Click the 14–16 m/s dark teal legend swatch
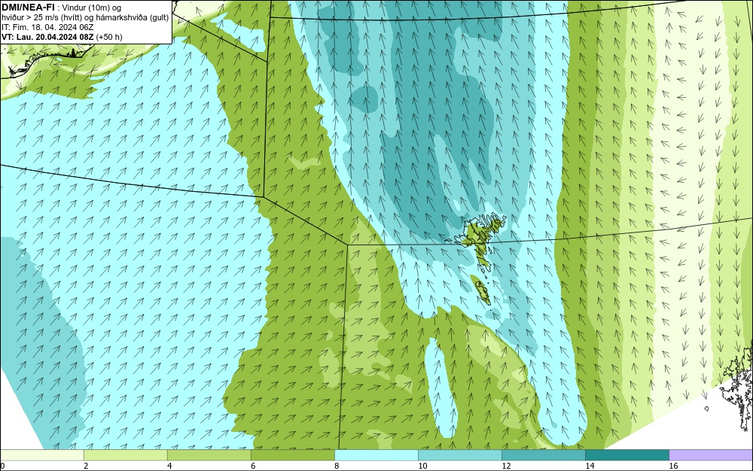 click(x=626, y=454)
